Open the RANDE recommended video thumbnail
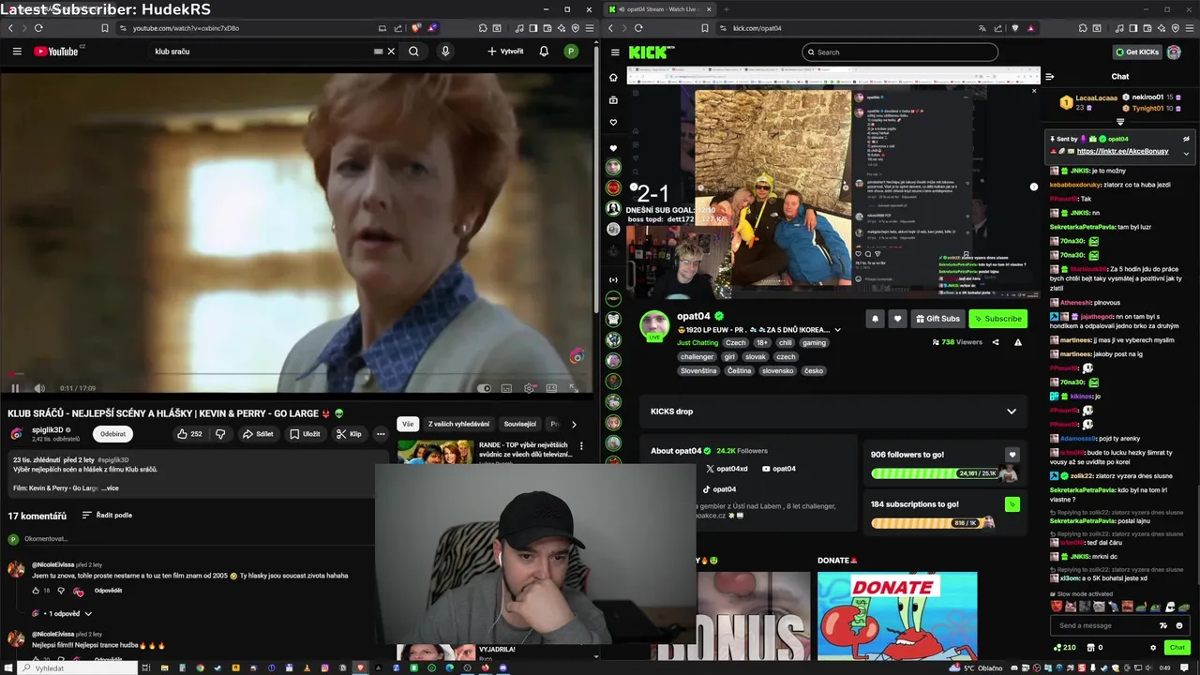 click(x=435, y=453)
